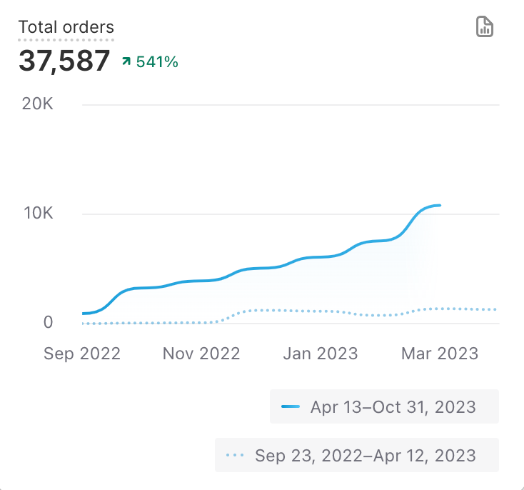Click the shaded area under the blue line
The width and height of the screenshot is (524, 490).
[x=321, y=286]
